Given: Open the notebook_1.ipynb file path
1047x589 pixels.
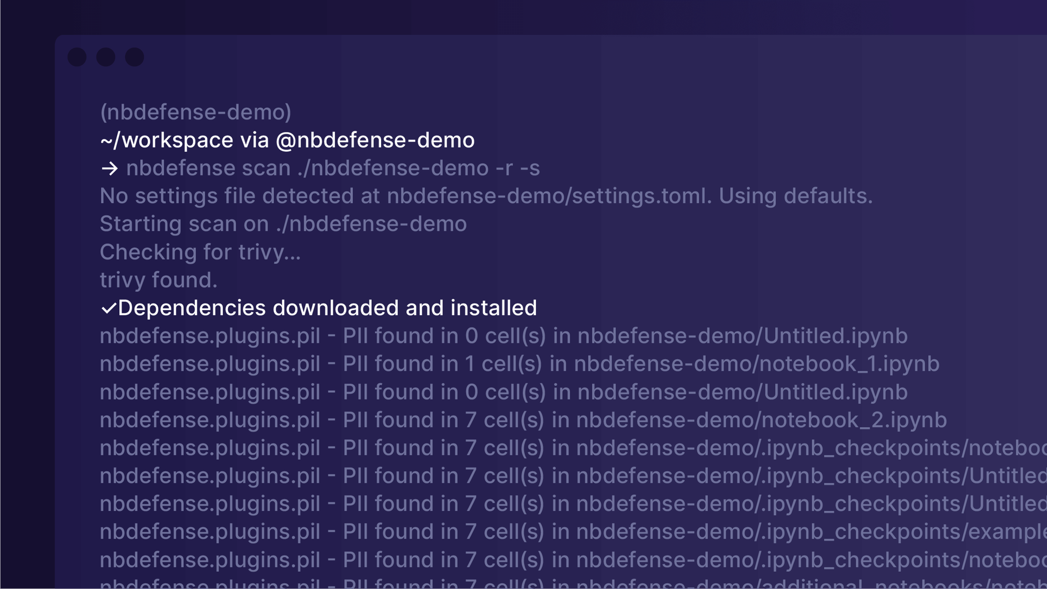Looking at the screenshot, I should pyautogui.click(x=756, y=364).
